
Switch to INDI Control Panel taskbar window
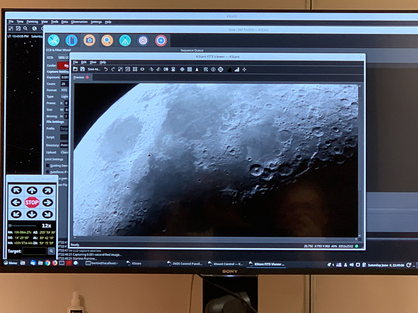click(x=185, y=264)
